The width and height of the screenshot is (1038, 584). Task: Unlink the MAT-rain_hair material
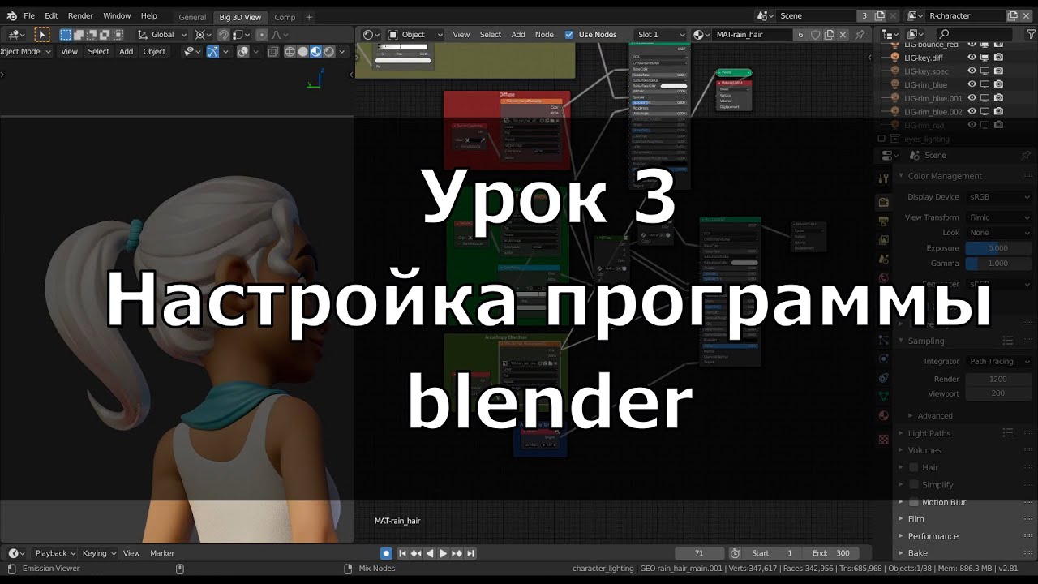(844, 34)
